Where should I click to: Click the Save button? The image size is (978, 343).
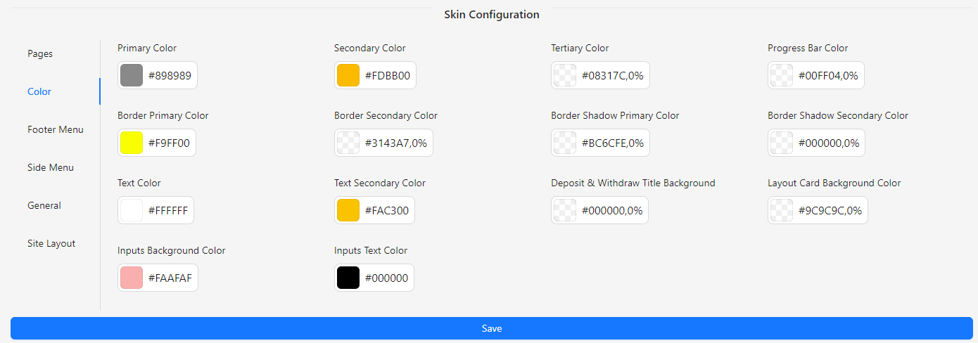(491, 328)
